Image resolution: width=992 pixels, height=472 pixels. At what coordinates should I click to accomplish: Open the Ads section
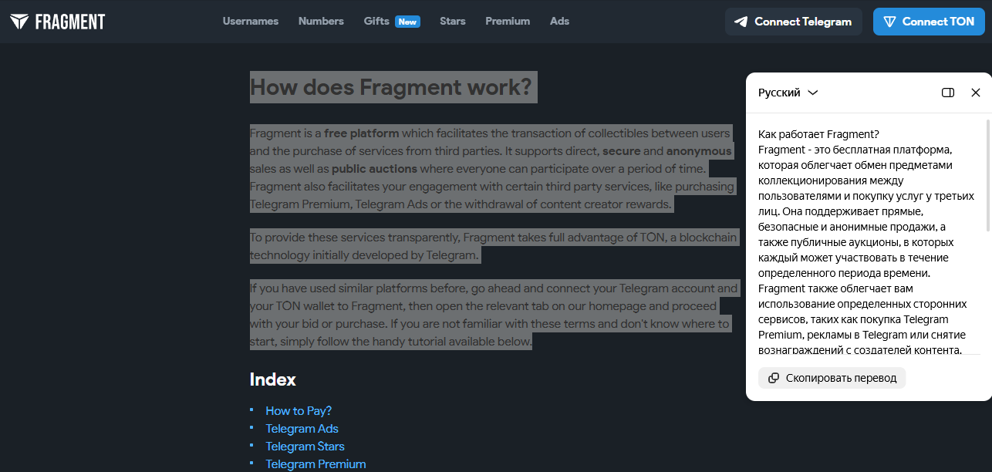coord(560,22)
